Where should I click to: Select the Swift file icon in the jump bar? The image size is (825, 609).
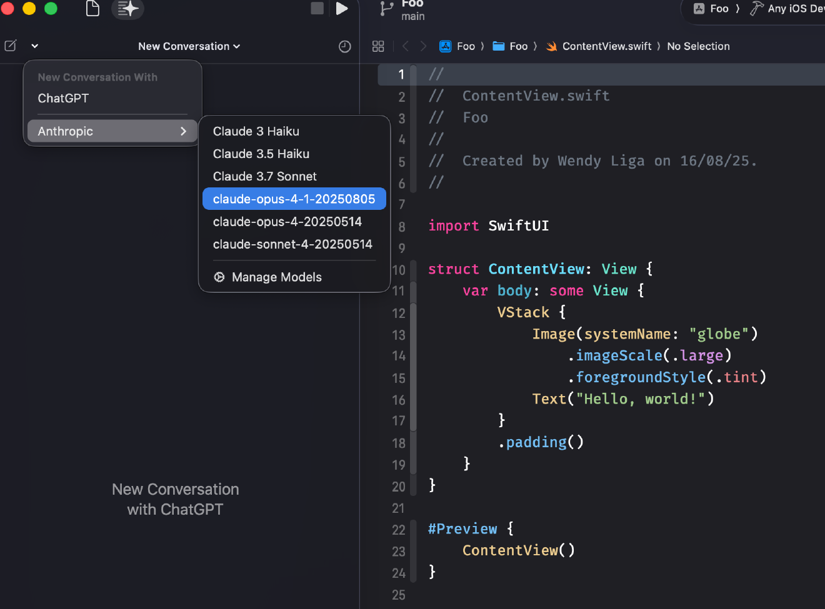pyautogui.click(x=551, y=46)
